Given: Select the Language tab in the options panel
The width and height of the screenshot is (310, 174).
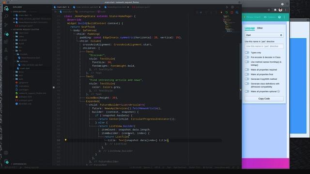Looking at the screenshot, I should (250, 28).
